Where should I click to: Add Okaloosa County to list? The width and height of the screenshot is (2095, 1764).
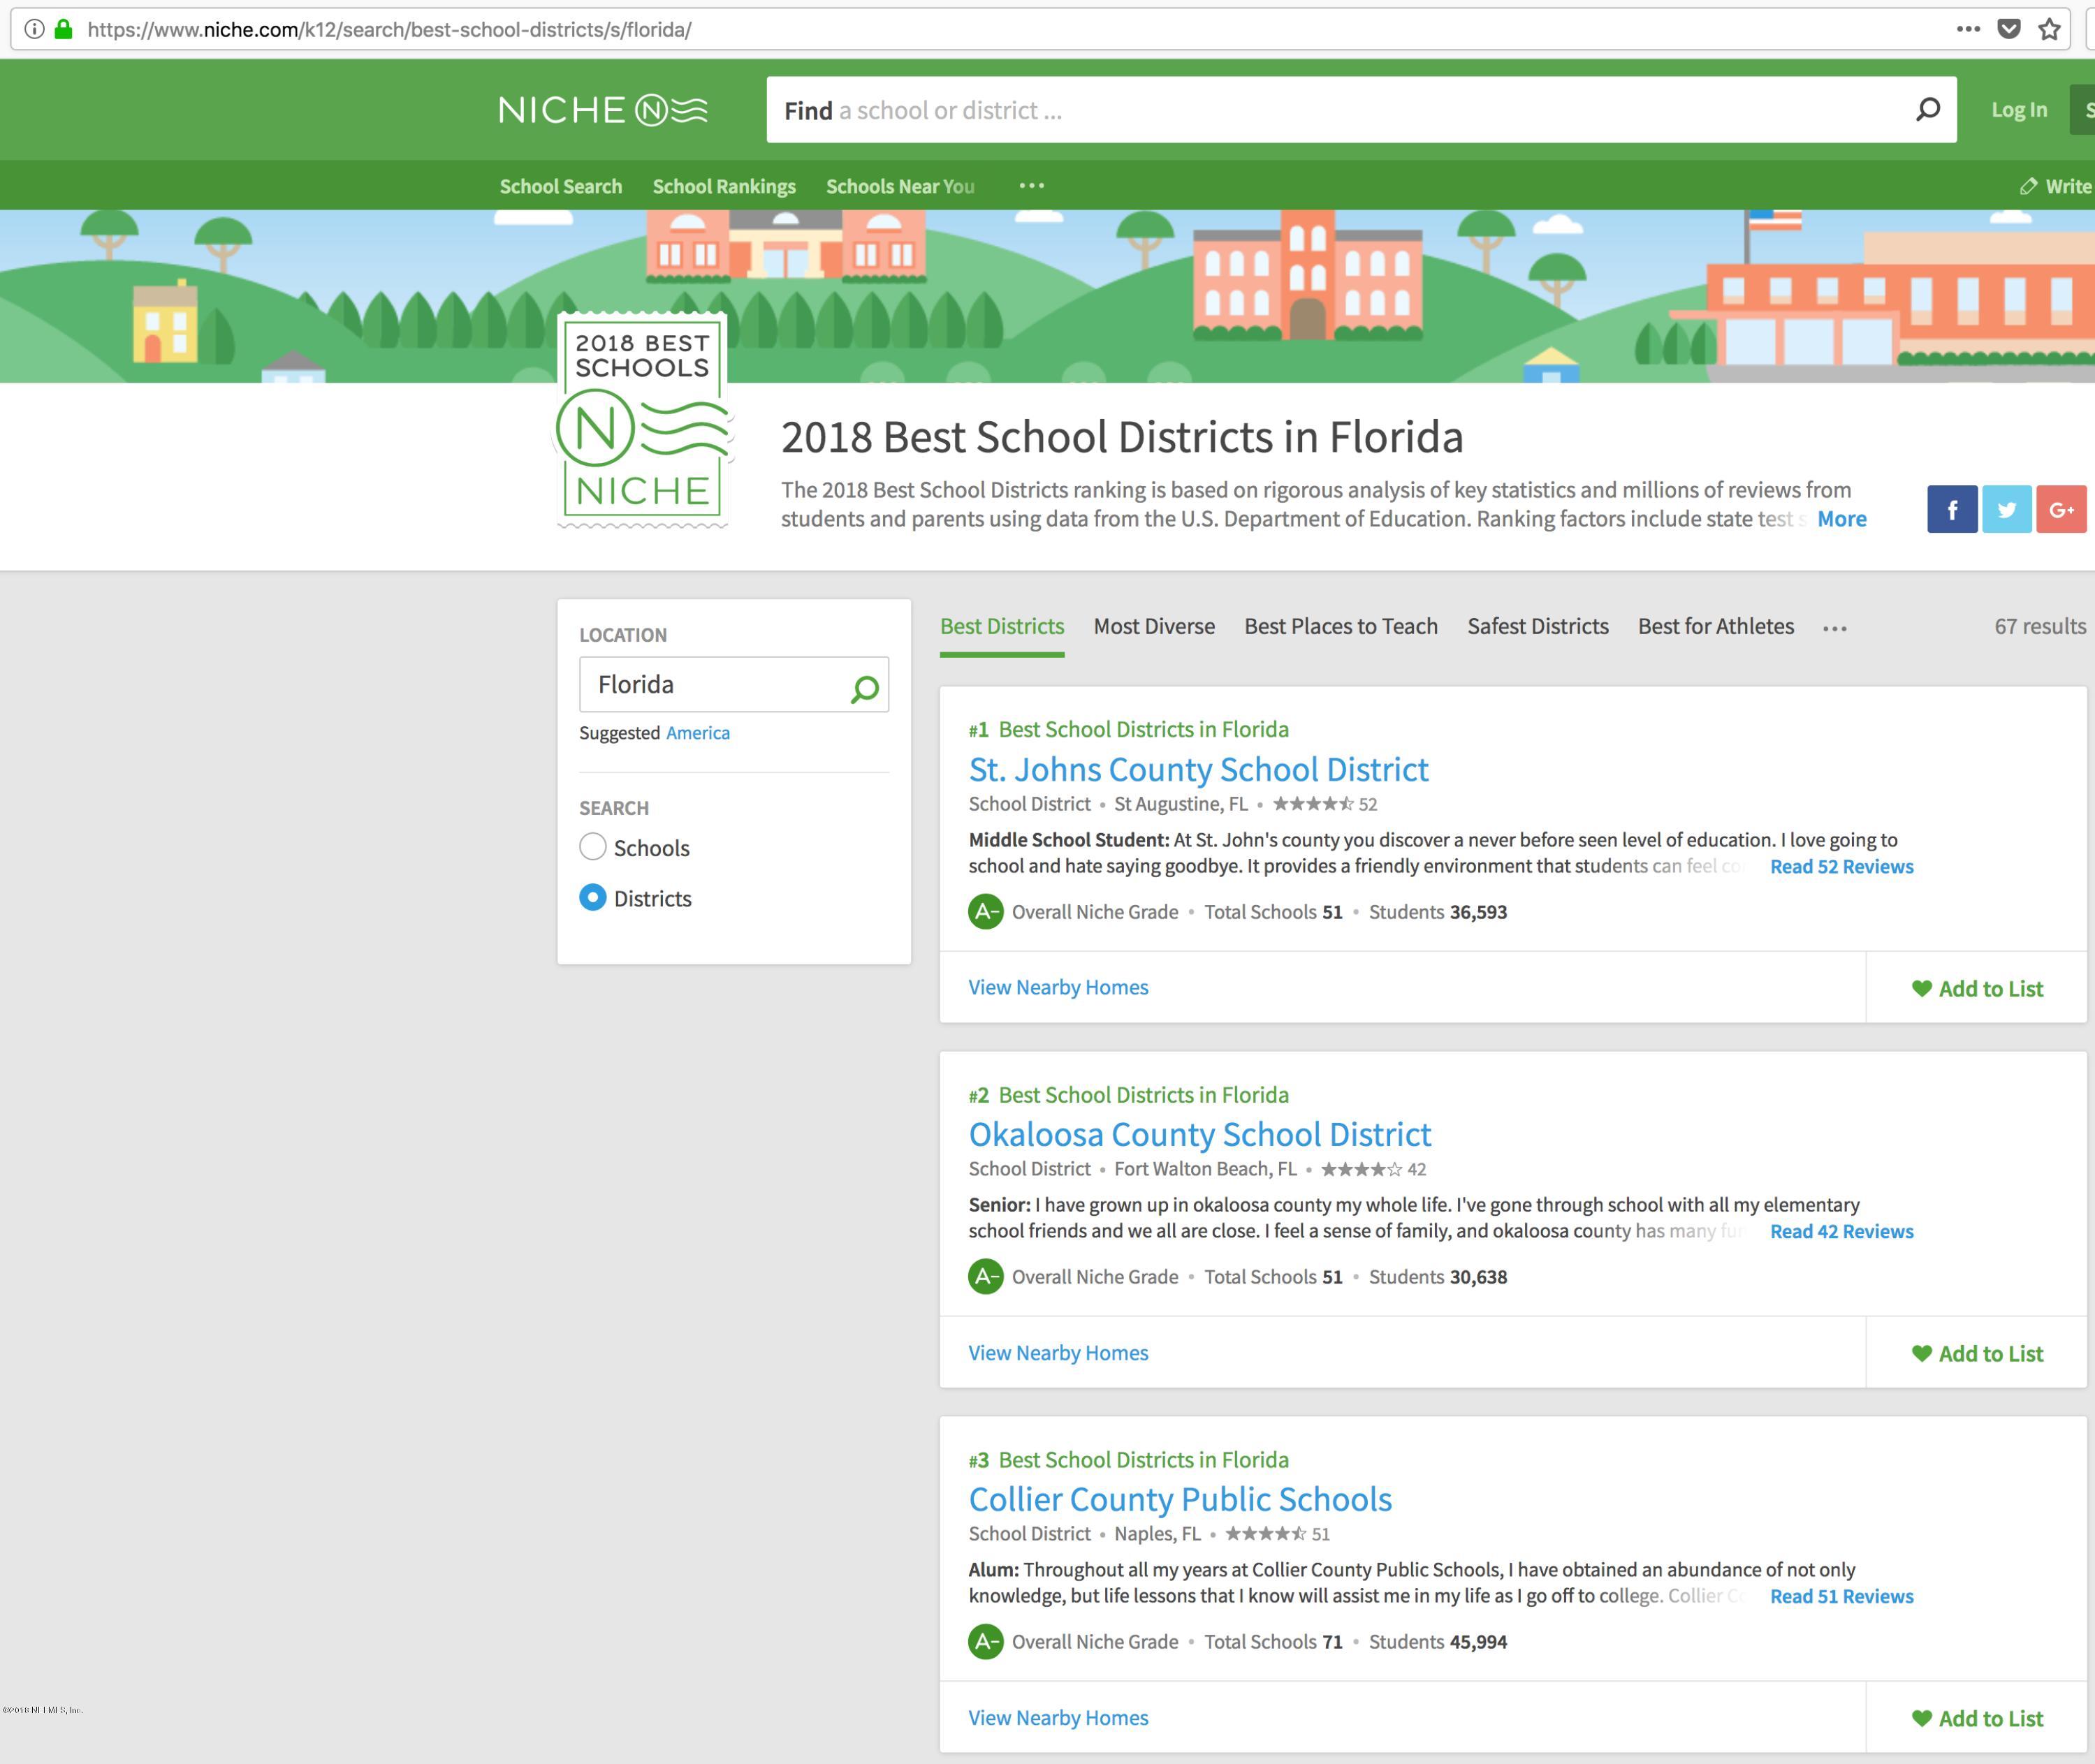click(x=1977, y=1354)
